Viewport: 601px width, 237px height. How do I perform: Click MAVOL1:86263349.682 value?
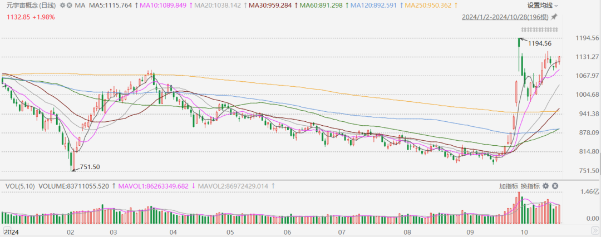pyautogui.click(x=154, y=186)
